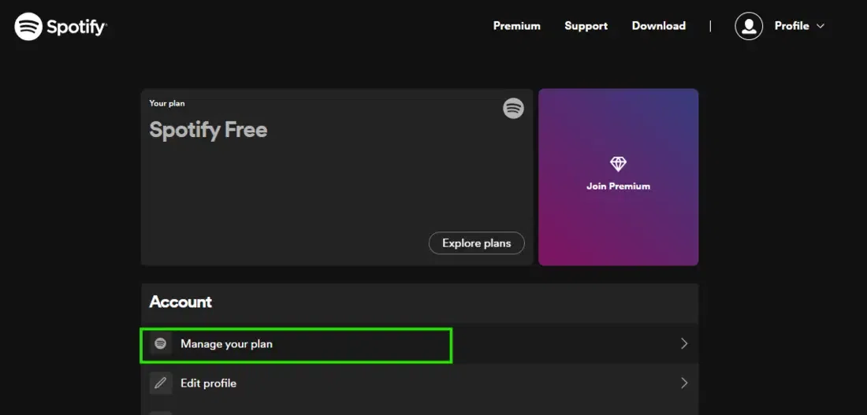Select the Spotify Free plan heading
This screenshot has width=867, height=415.
[x=208, y=130]
